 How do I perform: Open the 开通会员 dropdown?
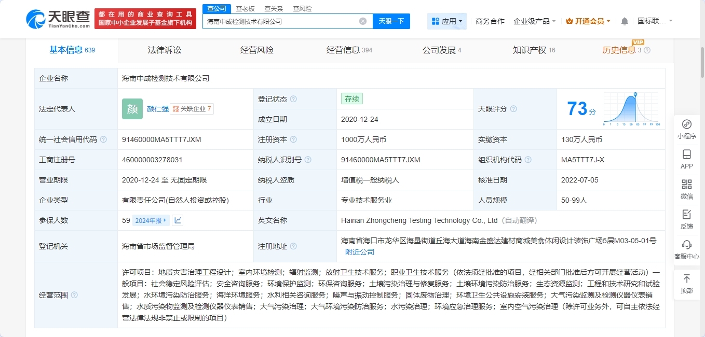[x=588, y=21]
